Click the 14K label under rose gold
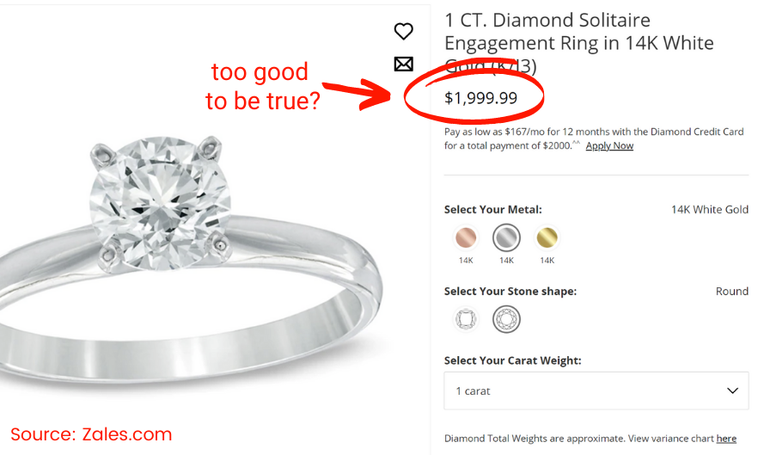The width and height of the screenshot is (758, 455). (465, 260)
